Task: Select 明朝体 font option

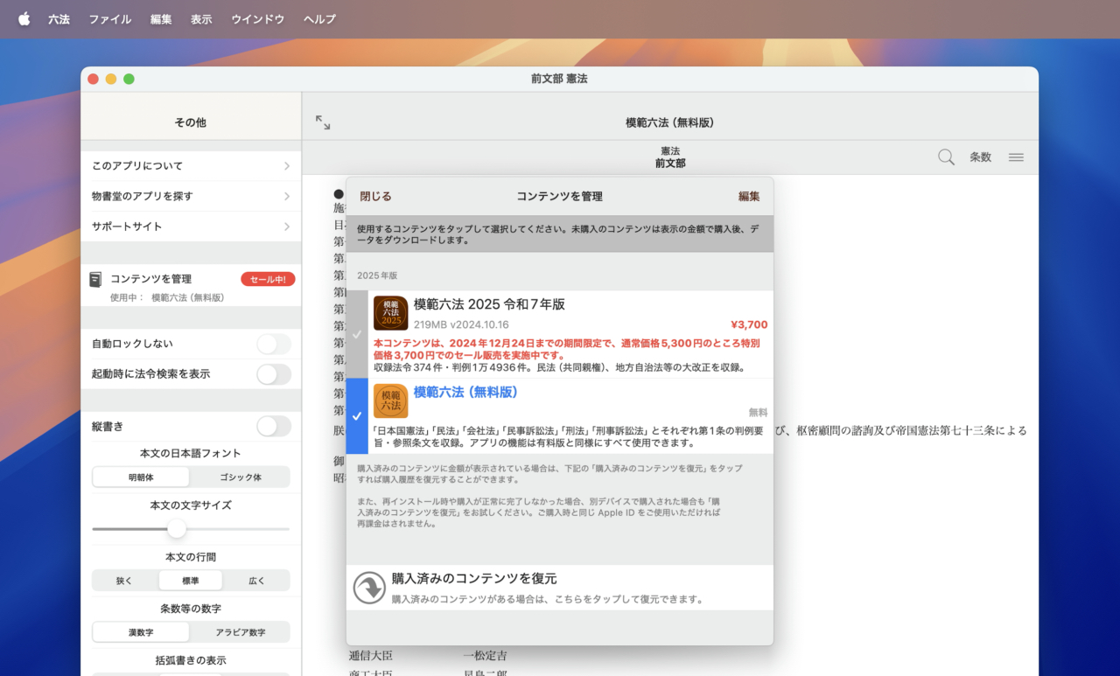Action: pos(141,477)
